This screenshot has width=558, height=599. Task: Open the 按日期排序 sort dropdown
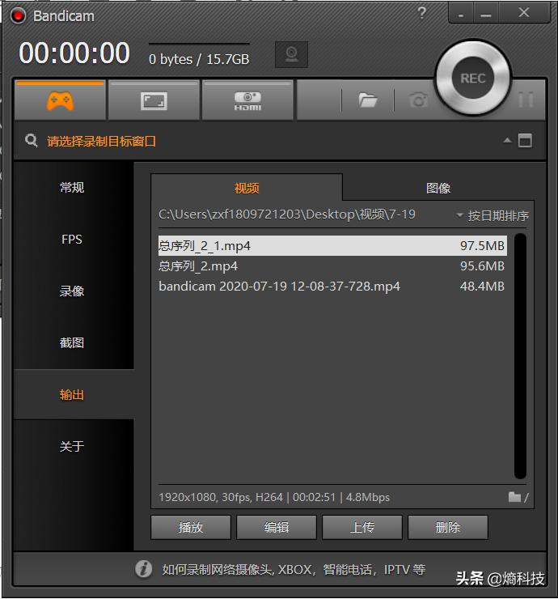tap(492, 215)
